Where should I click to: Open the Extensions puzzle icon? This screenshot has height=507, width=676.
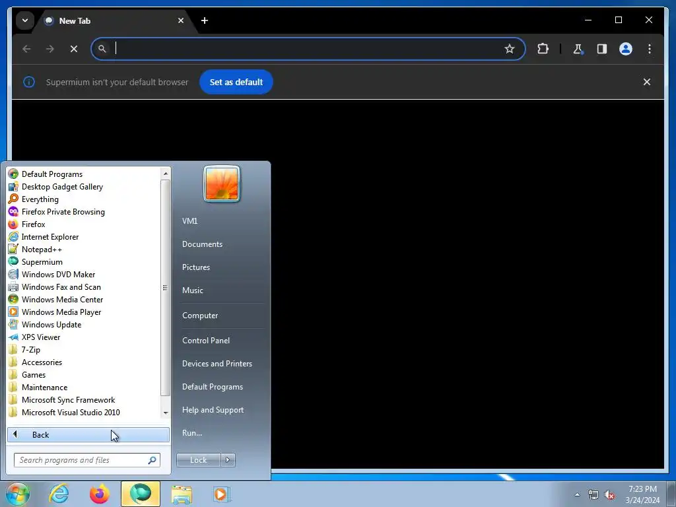click(x=543, y=49)
